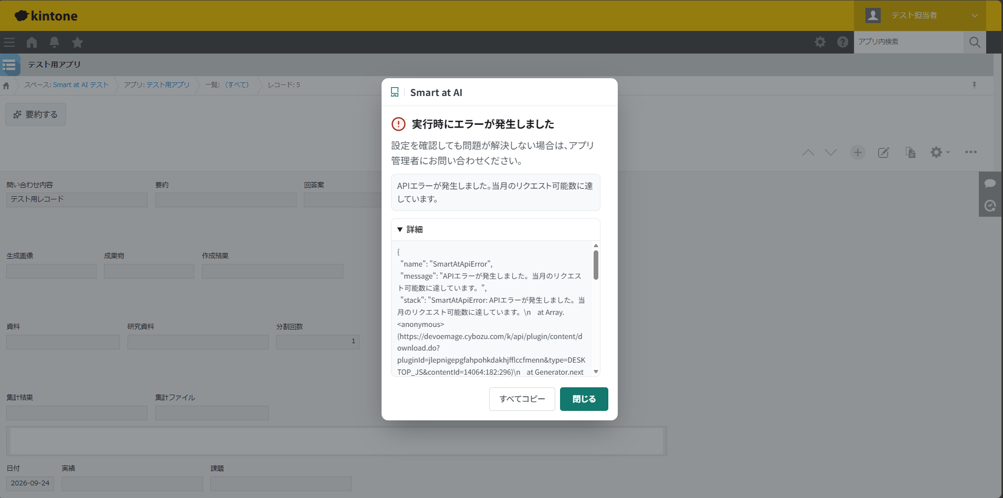Open the change history icon
This screenshot has width=1003, height=498.
pyautogui.click(x=990, y=206)
